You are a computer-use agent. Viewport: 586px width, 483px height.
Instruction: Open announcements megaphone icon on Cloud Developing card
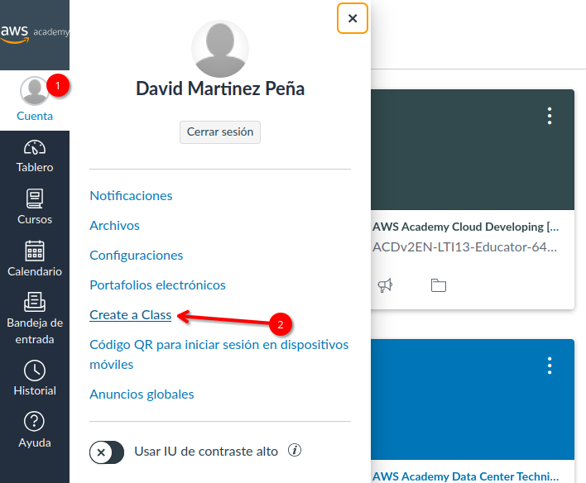click(385, 285)
